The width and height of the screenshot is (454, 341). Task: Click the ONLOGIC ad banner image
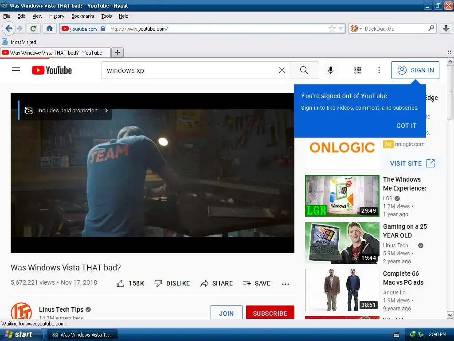click(342, 148)
